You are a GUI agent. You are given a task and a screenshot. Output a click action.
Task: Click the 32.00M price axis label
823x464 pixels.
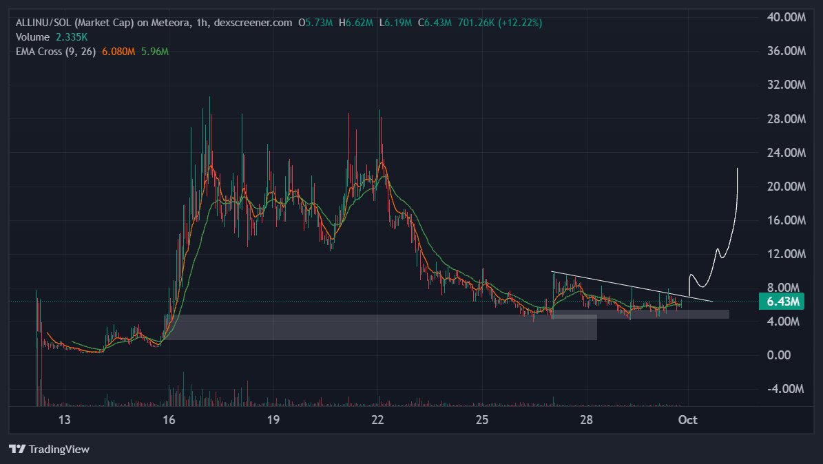click(x=786, y=85)
